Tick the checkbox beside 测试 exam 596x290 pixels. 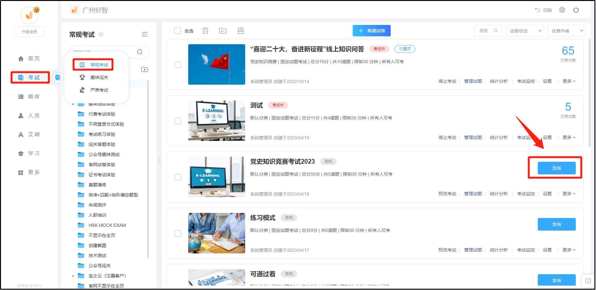(178, 122)
